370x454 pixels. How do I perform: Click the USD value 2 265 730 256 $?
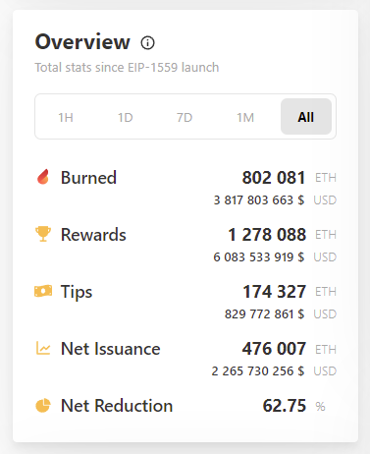tap(258, 371)
